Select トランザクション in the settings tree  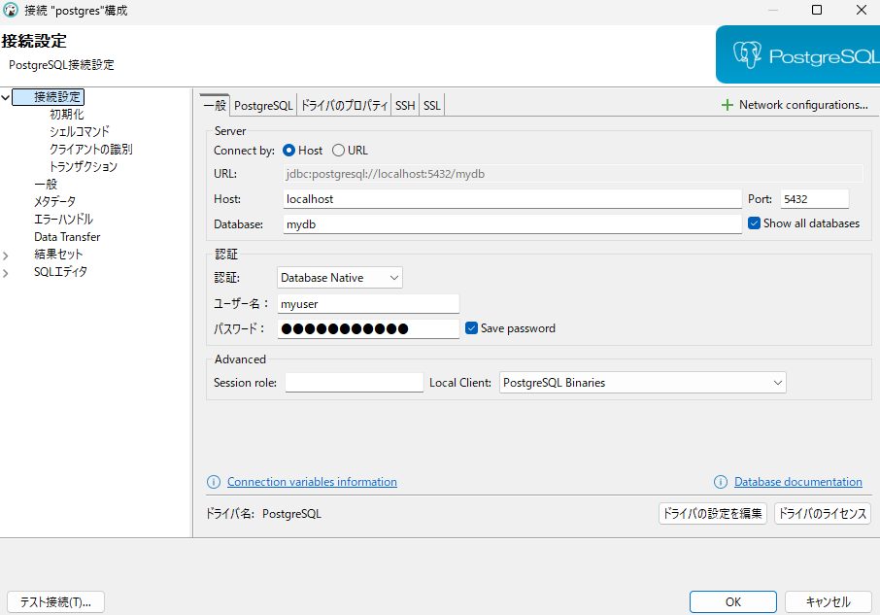[x=84, y=167]
